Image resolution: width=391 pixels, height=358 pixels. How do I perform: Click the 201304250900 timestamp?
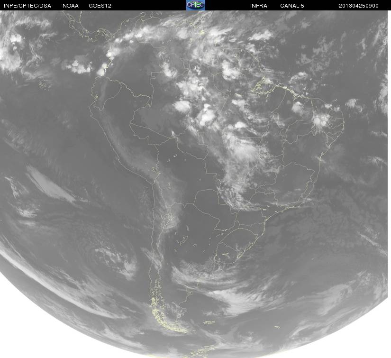pyautogui.click(x=359, y=6)
